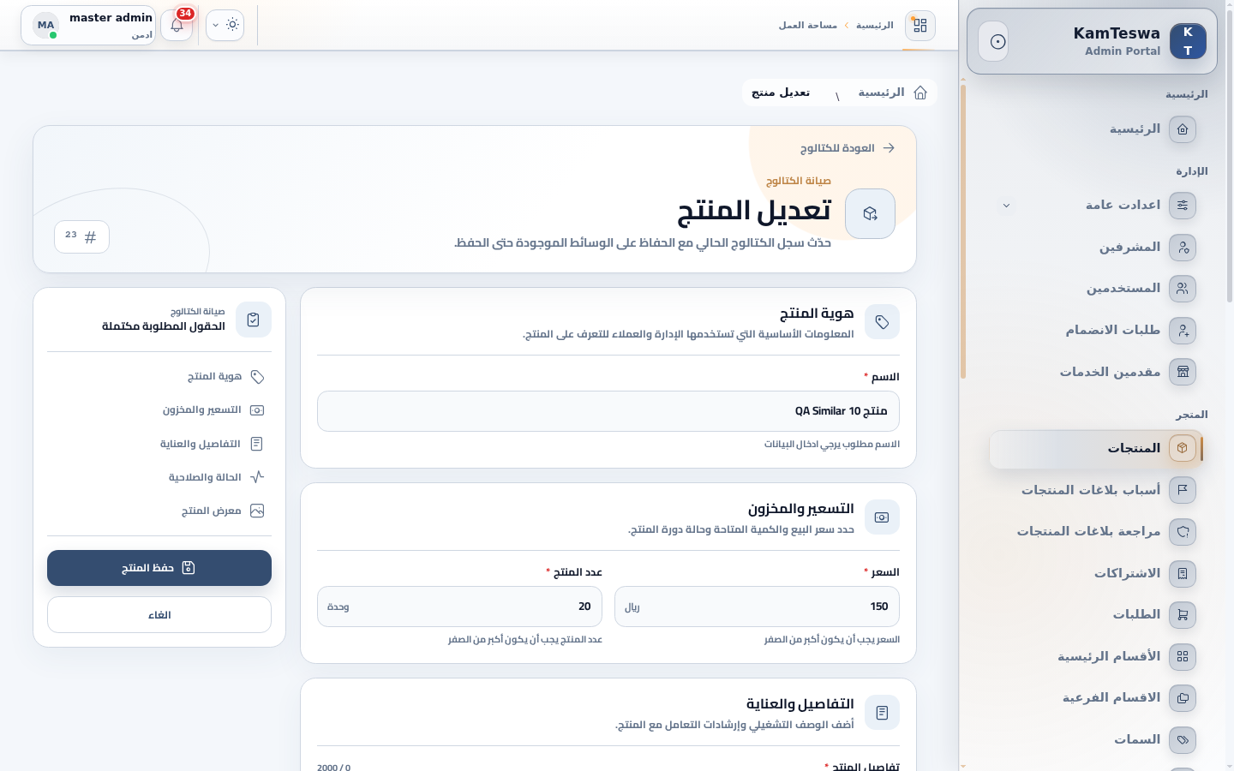
Task: Click the طلبات الانضمام user-plus icon
Action: pyautogui.click(x=1183, y=331)
